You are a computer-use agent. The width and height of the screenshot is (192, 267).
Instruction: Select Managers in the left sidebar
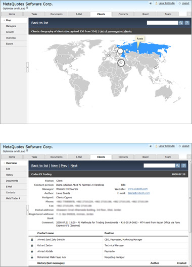pyautogui.click(x=11, y=26)
